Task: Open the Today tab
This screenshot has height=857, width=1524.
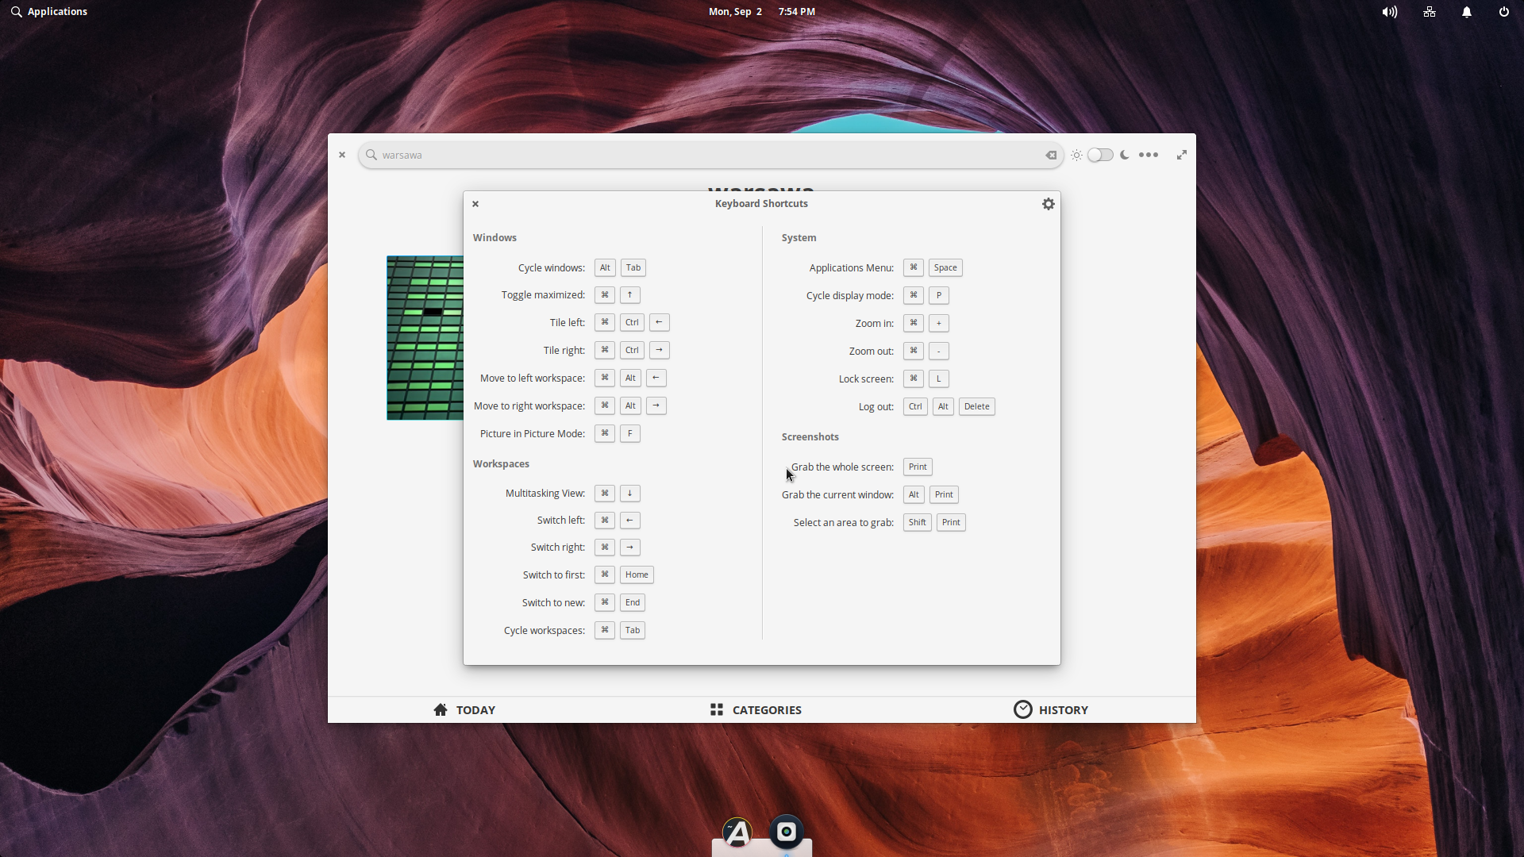Action: [x=464, y=709]
